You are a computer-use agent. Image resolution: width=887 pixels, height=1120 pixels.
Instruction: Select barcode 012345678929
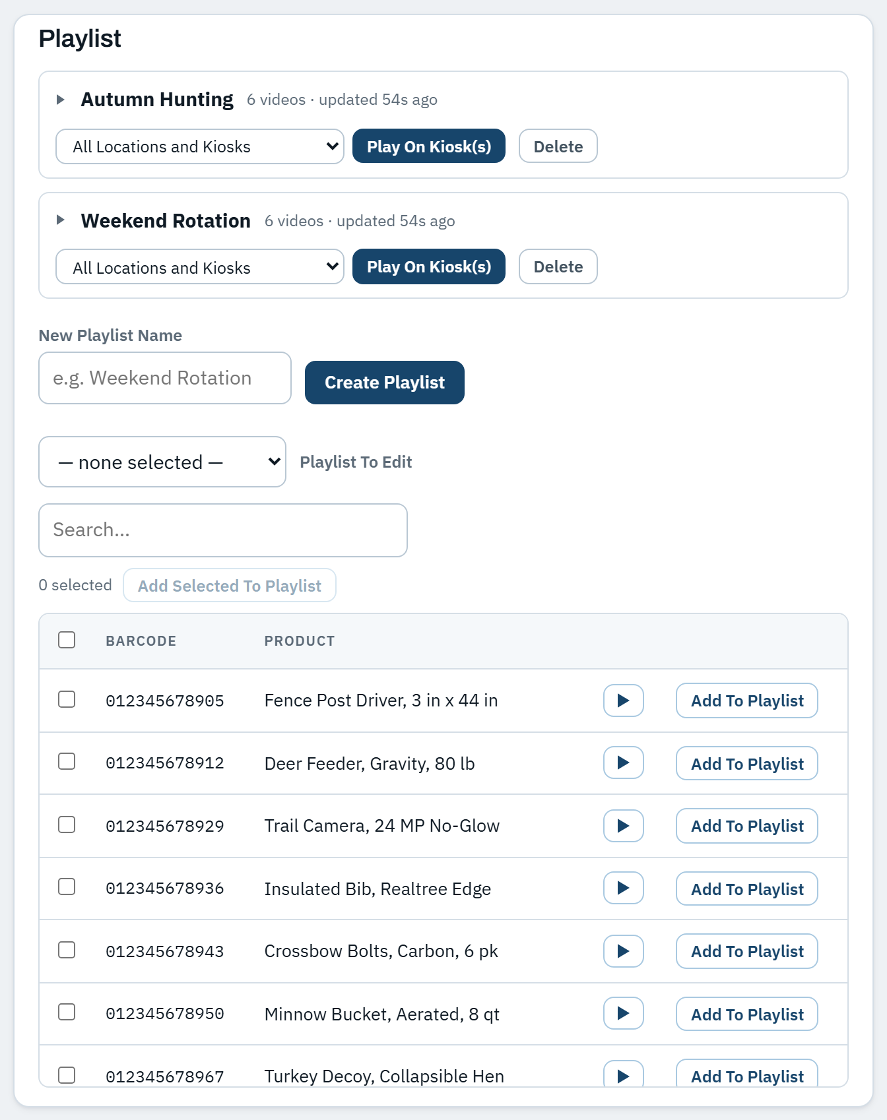coord(165,826)
